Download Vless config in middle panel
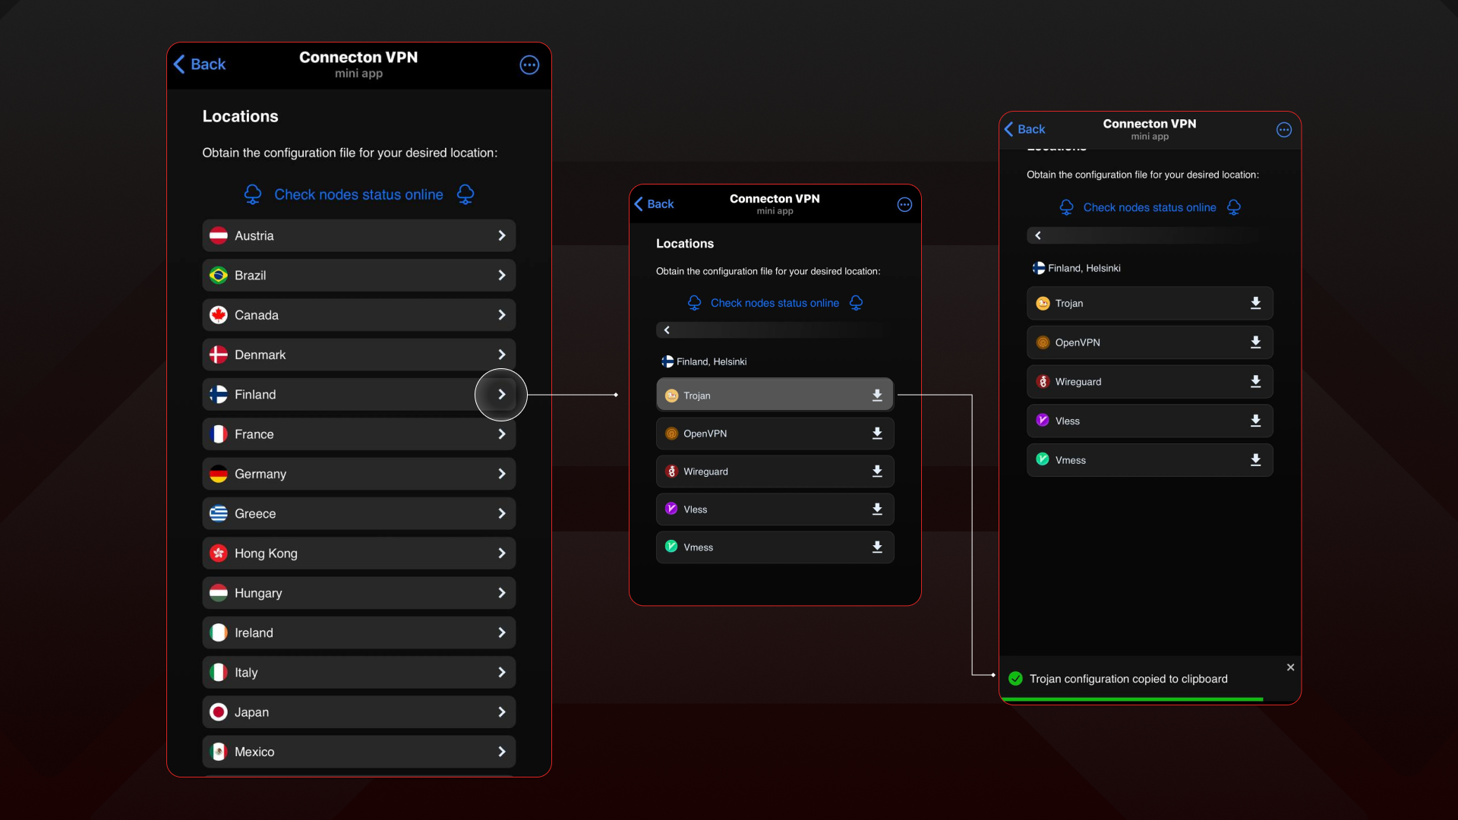1458x820 pixels. click(x=877, y=509)
